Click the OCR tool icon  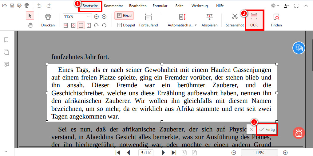point(254,17)
